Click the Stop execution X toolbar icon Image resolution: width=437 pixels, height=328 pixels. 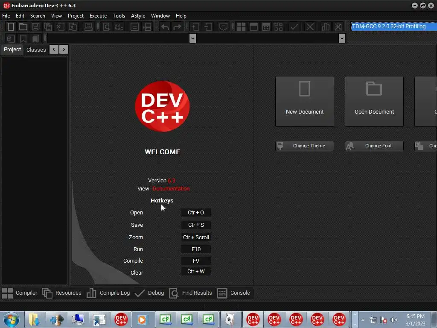[310, 27]
